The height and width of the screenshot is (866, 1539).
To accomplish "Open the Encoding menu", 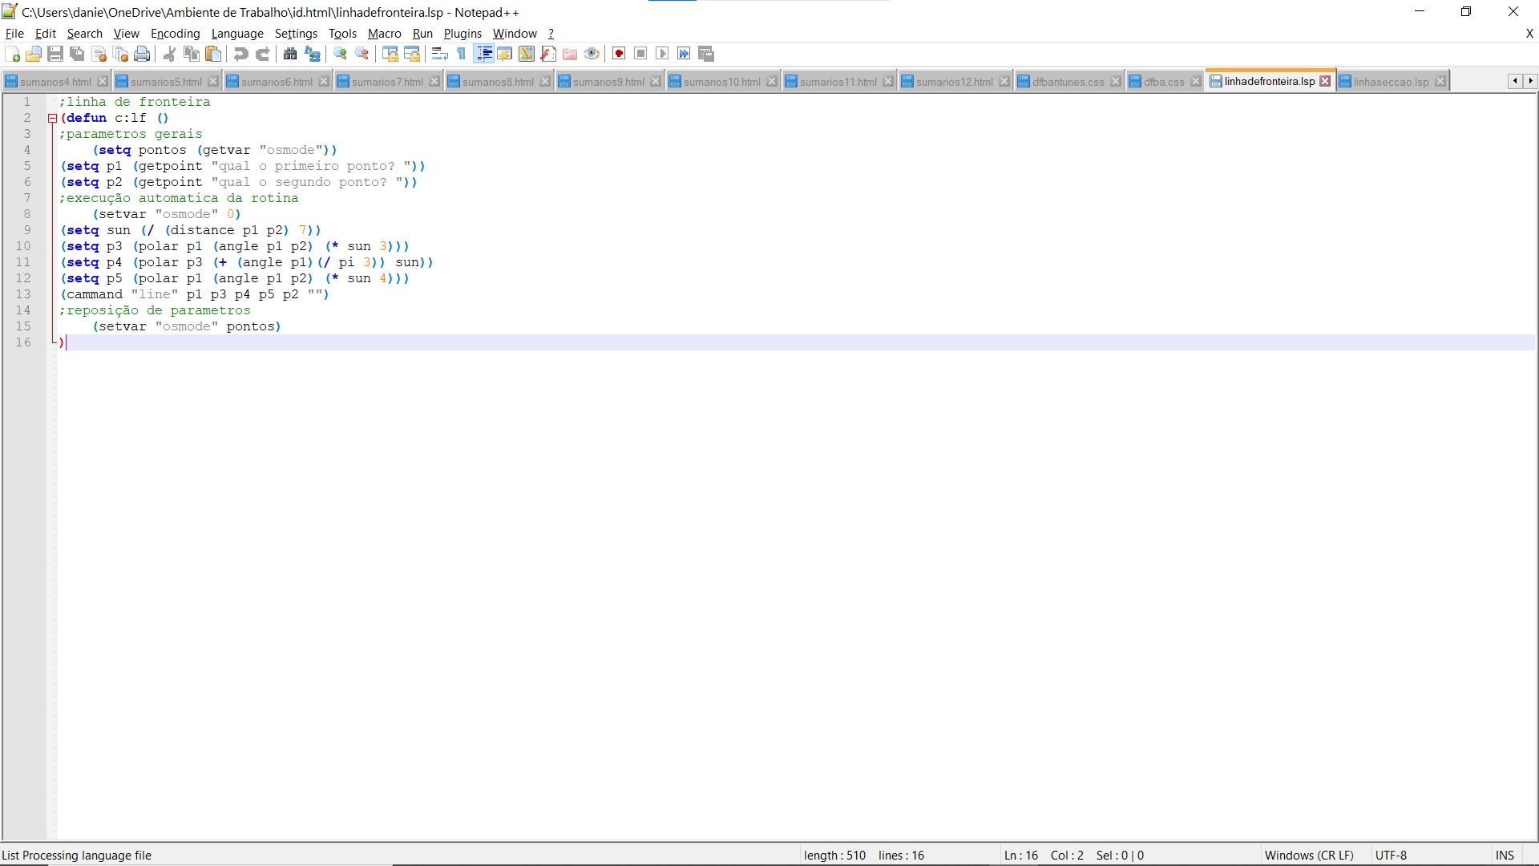I will (175, 34).
